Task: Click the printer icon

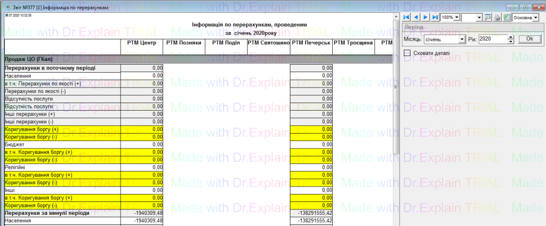Action: pyautogui.click(x=497, y=18)
